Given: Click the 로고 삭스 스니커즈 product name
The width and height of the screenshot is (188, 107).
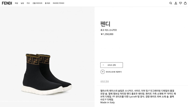Looking at the screenshot, I should 109,30.
